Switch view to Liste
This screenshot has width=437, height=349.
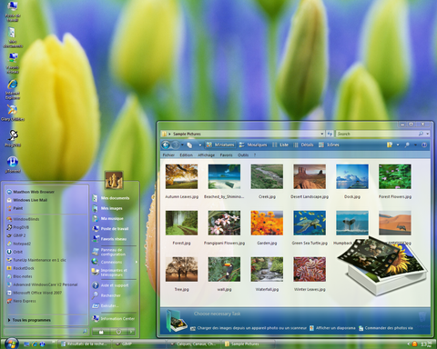pyautogui.click(x=280, y=145)
